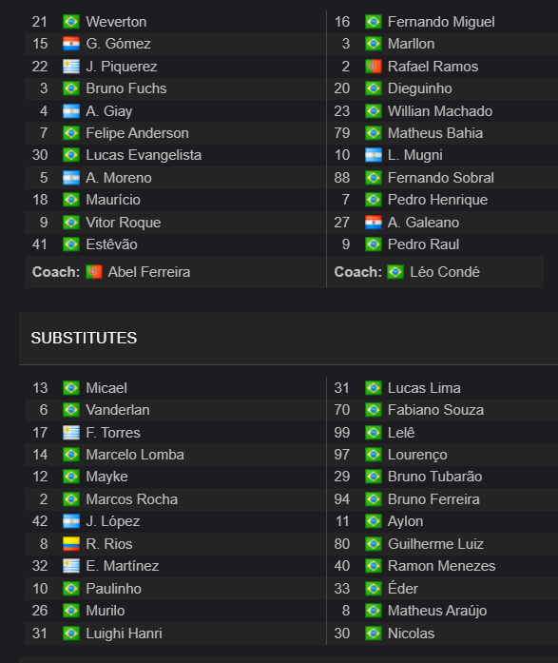Open coach Léo Condé's page
The width and height of the screenshot is (558, 663).
point(445,272)
